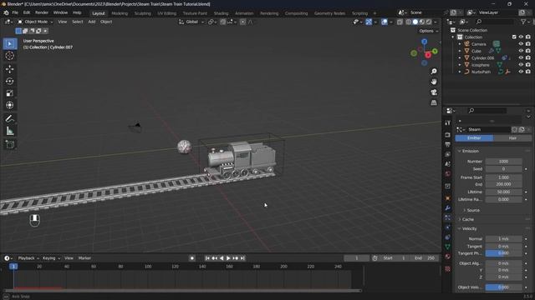This screenshot has width=535, height=300.
Task: Open the timeline Marker menu
Action: (x=84, y=258)
